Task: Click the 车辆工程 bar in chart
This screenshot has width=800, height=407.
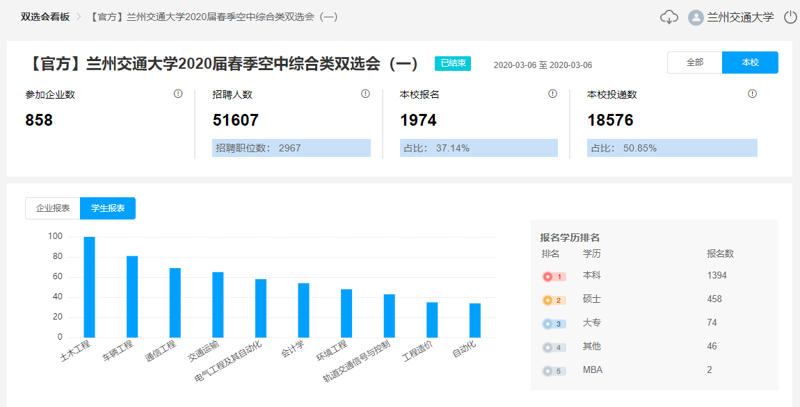Action: [x=132, y=297]
